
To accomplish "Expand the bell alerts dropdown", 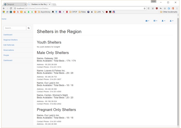I will pyautogui.click(x=164, y=21).
